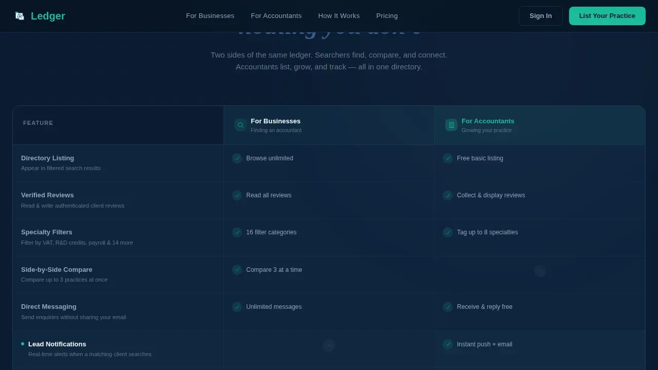
Task: Click the checkmark beside Browse unlimited
Action: [237, 158]
